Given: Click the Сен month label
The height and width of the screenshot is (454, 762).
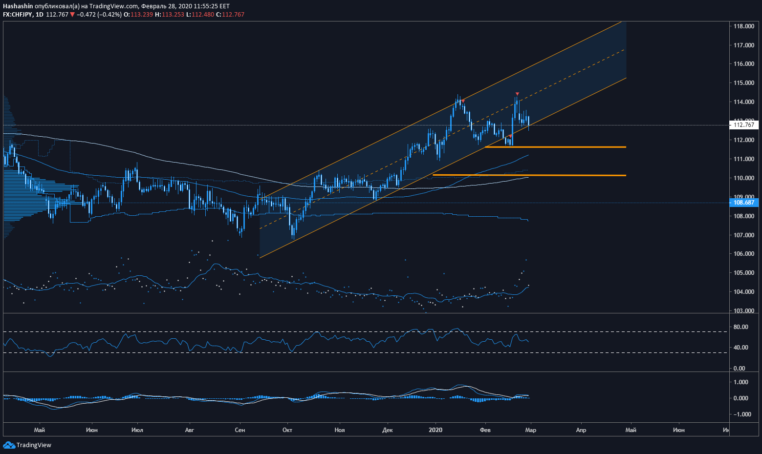Looking at the screenshot, I should 240,430.
